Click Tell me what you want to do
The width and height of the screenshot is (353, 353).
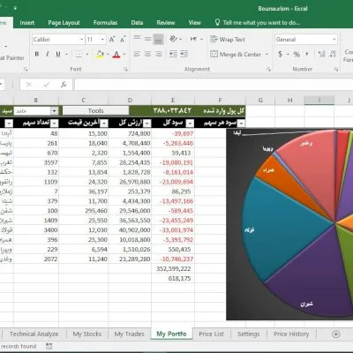(258, 23)
